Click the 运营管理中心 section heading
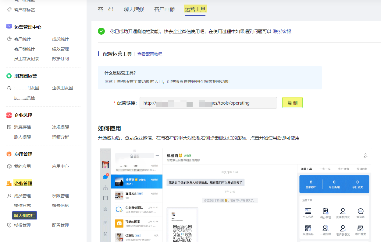 (x=28, y=27)
